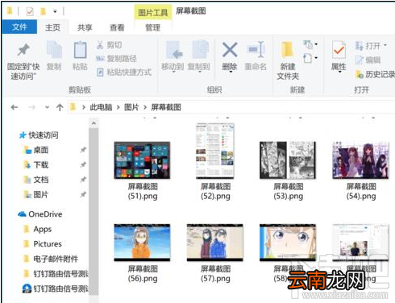
Task: Click the Edit (编辑) ribbon command
Action: 368,60
